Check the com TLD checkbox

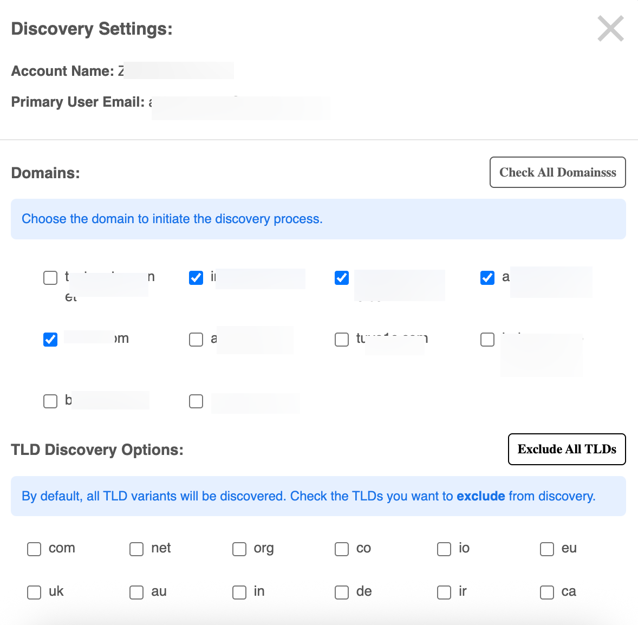point(34,549)
